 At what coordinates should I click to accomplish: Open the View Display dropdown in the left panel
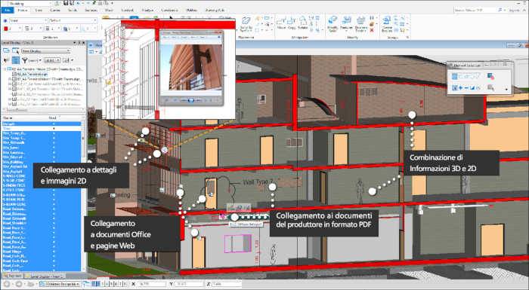tap(46, 51)
